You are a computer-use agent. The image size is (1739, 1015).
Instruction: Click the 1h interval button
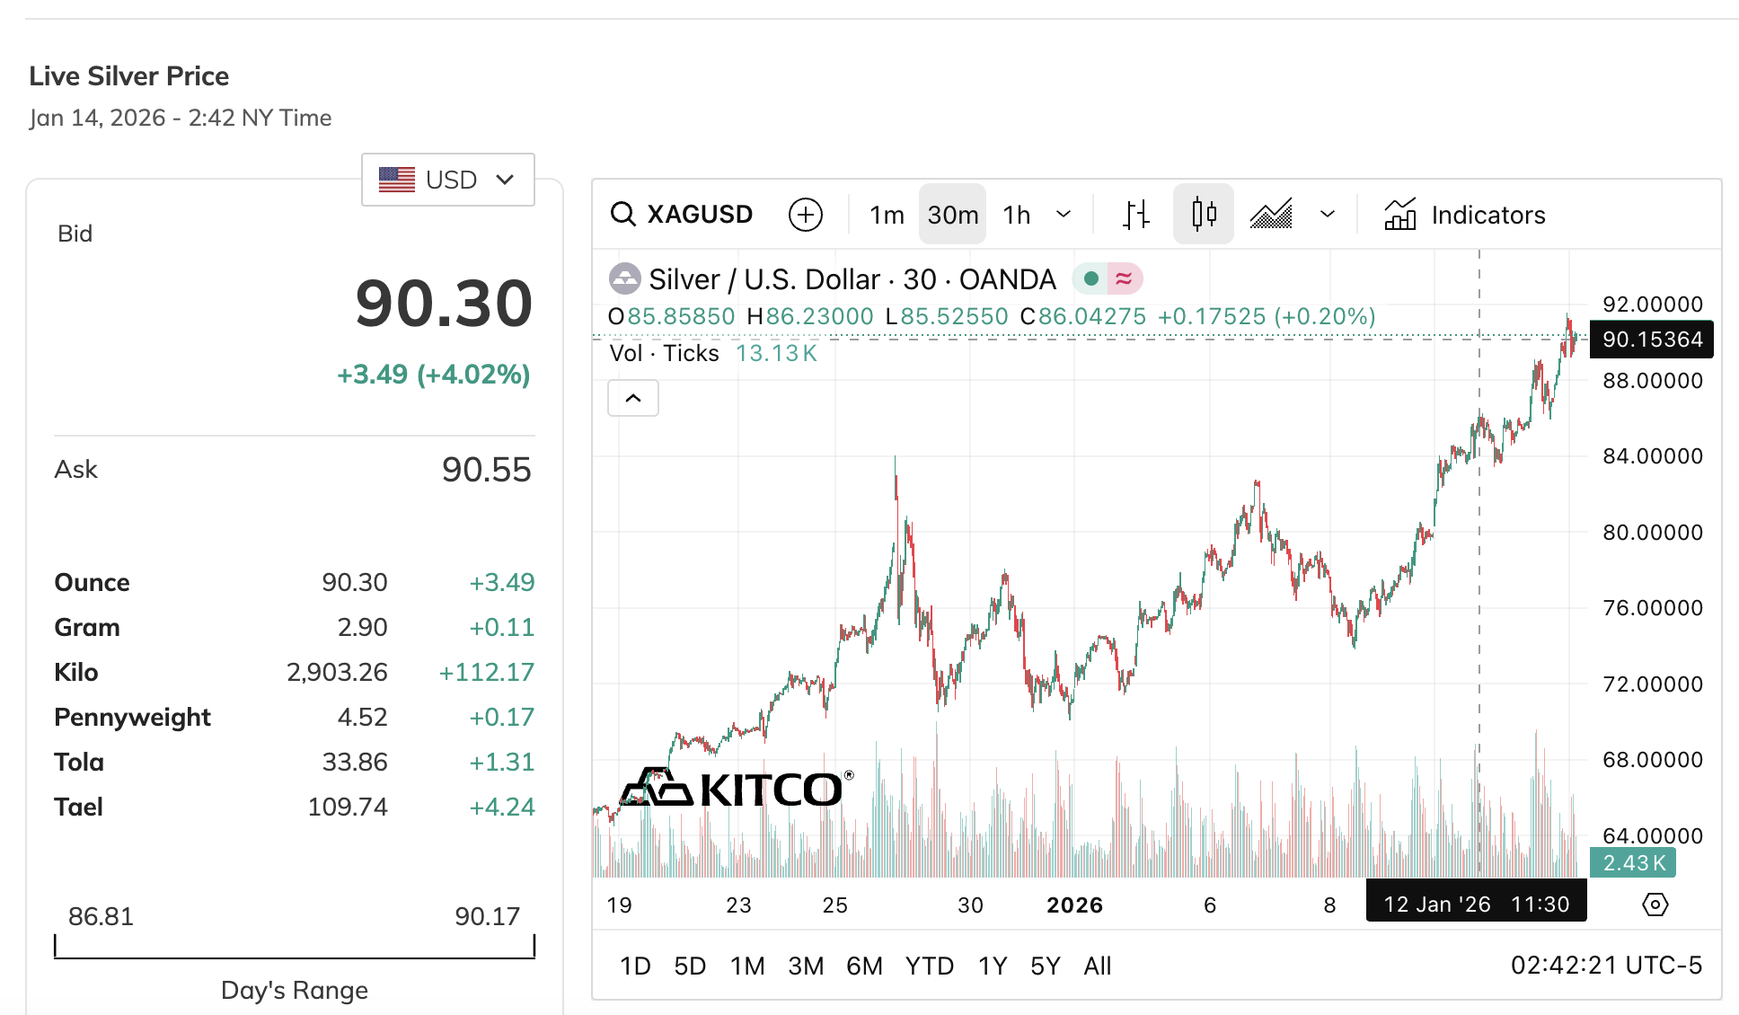[1017, 215]
